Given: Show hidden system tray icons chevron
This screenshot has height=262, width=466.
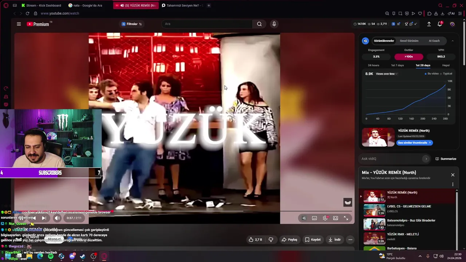Looking at the screenshot, I should (x=420, y=256).
